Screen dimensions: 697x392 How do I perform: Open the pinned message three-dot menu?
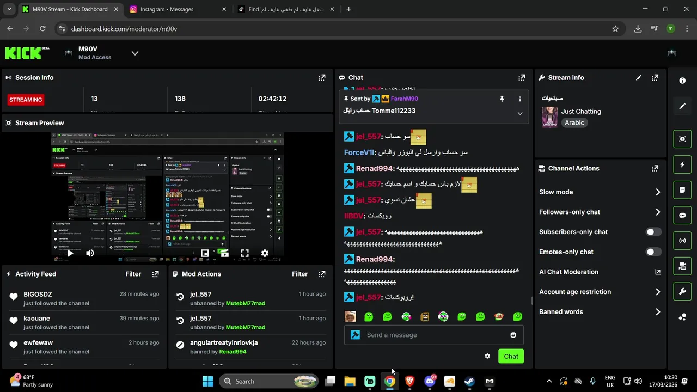pyautogui.click(x=519, y=99)
